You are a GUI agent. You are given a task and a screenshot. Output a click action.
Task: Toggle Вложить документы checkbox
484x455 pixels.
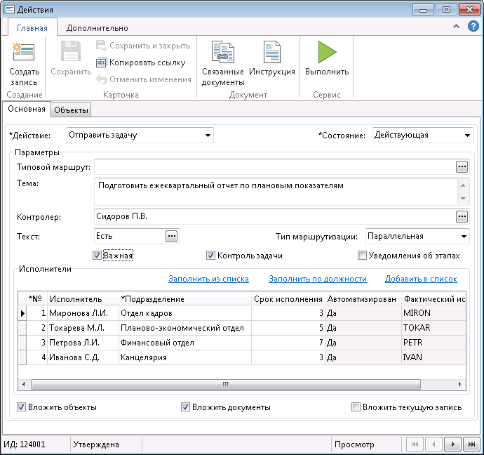185,407
